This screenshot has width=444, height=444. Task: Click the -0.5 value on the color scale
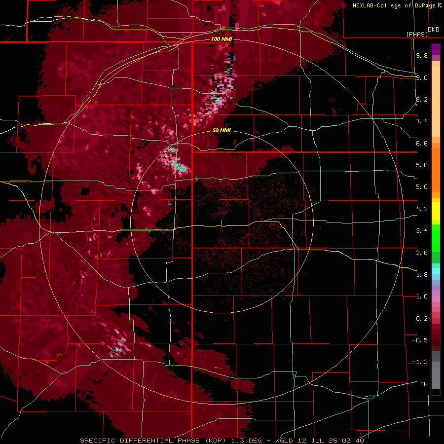[420, 340]
